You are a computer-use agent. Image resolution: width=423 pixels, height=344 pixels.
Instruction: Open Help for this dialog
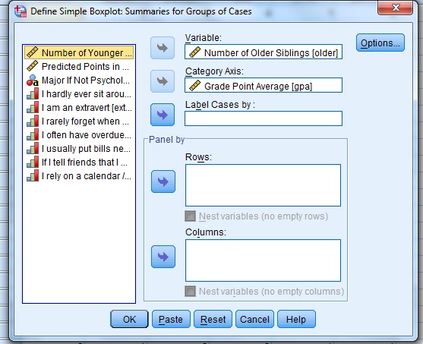(296, 319)
